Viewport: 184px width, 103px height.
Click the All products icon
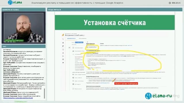[x=73, y=84]
